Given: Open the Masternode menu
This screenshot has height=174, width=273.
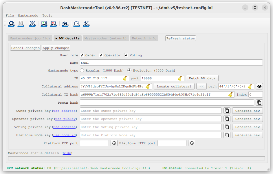Looking at the screenshot, I should click(x=28, y=15).
